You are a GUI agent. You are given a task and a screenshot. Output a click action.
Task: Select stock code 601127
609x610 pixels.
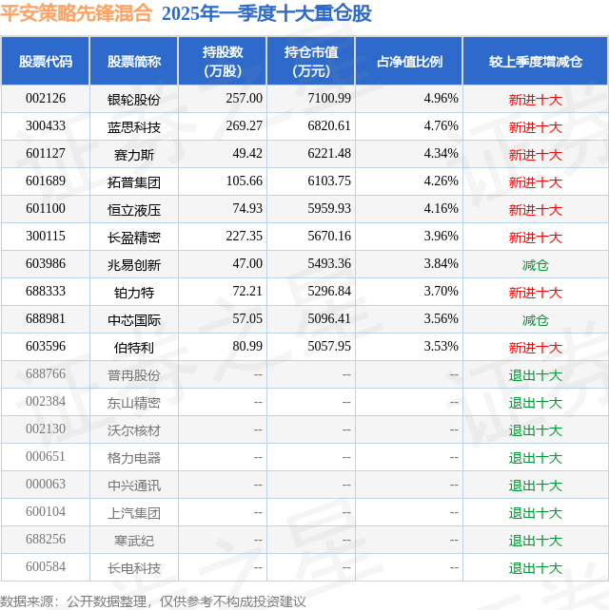(46, 154)
